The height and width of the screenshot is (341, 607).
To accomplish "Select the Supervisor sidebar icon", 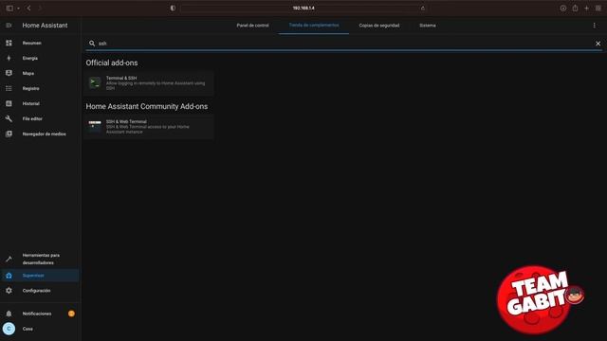I will [9, 276].
